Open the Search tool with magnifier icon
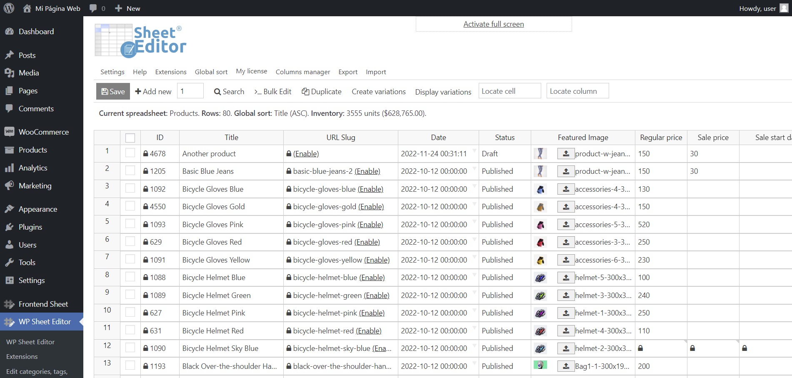 click(229, 92)
